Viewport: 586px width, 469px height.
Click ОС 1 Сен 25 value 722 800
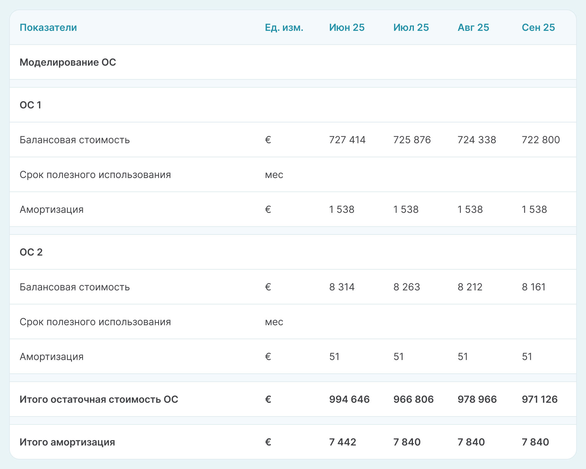tap(541, 140)
